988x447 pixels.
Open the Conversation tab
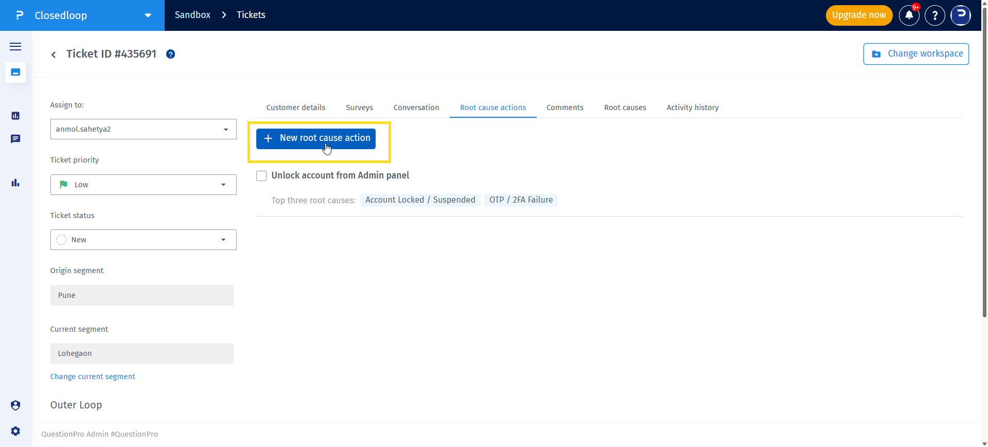(x=416, y=108)
